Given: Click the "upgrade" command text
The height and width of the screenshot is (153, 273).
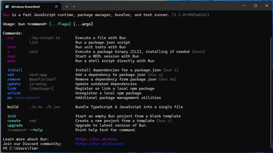Looking at the screenshot, I should pyautogui.click(x=15, y=125).
